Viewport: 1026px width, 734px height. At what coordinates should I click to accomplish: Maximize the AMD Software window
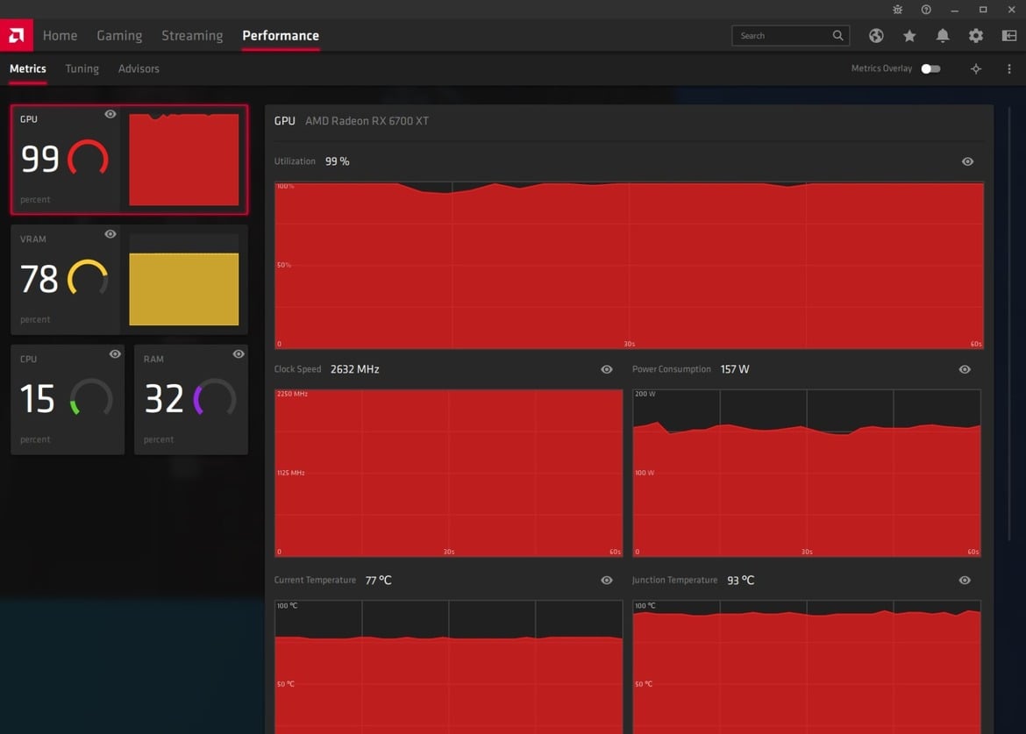(x=983, y=10)
